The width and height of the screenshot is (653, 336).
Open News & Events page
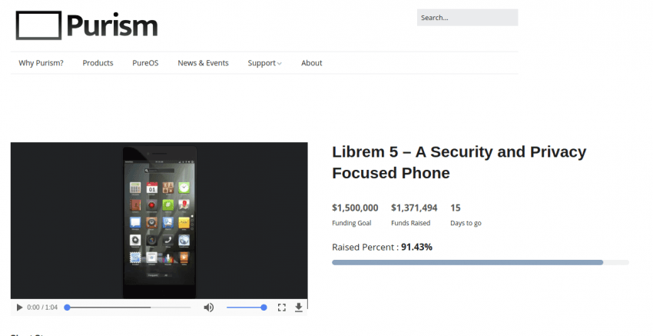[204, 63]
